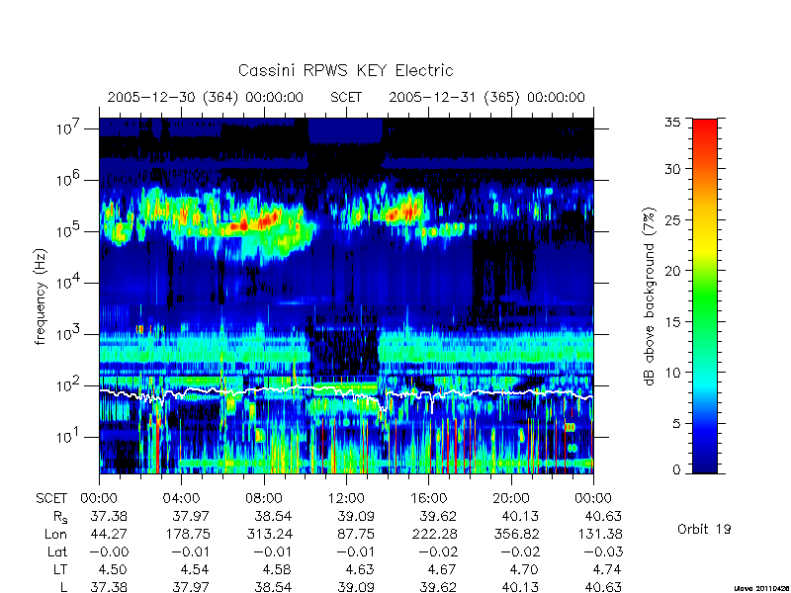
Task: Click the 12:00 time tick label
Action: [346, 499]
